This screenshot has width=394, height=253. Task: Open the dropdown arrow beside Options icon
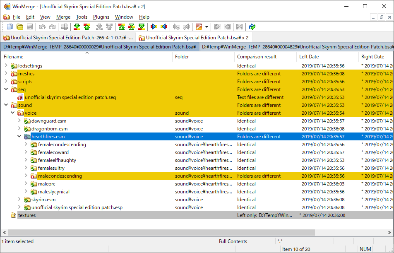coord(206,27)
